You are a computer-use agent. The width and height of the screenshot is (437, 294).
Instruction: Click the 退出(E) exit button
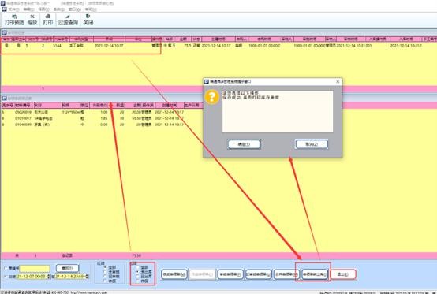click(x=343, y=274)
